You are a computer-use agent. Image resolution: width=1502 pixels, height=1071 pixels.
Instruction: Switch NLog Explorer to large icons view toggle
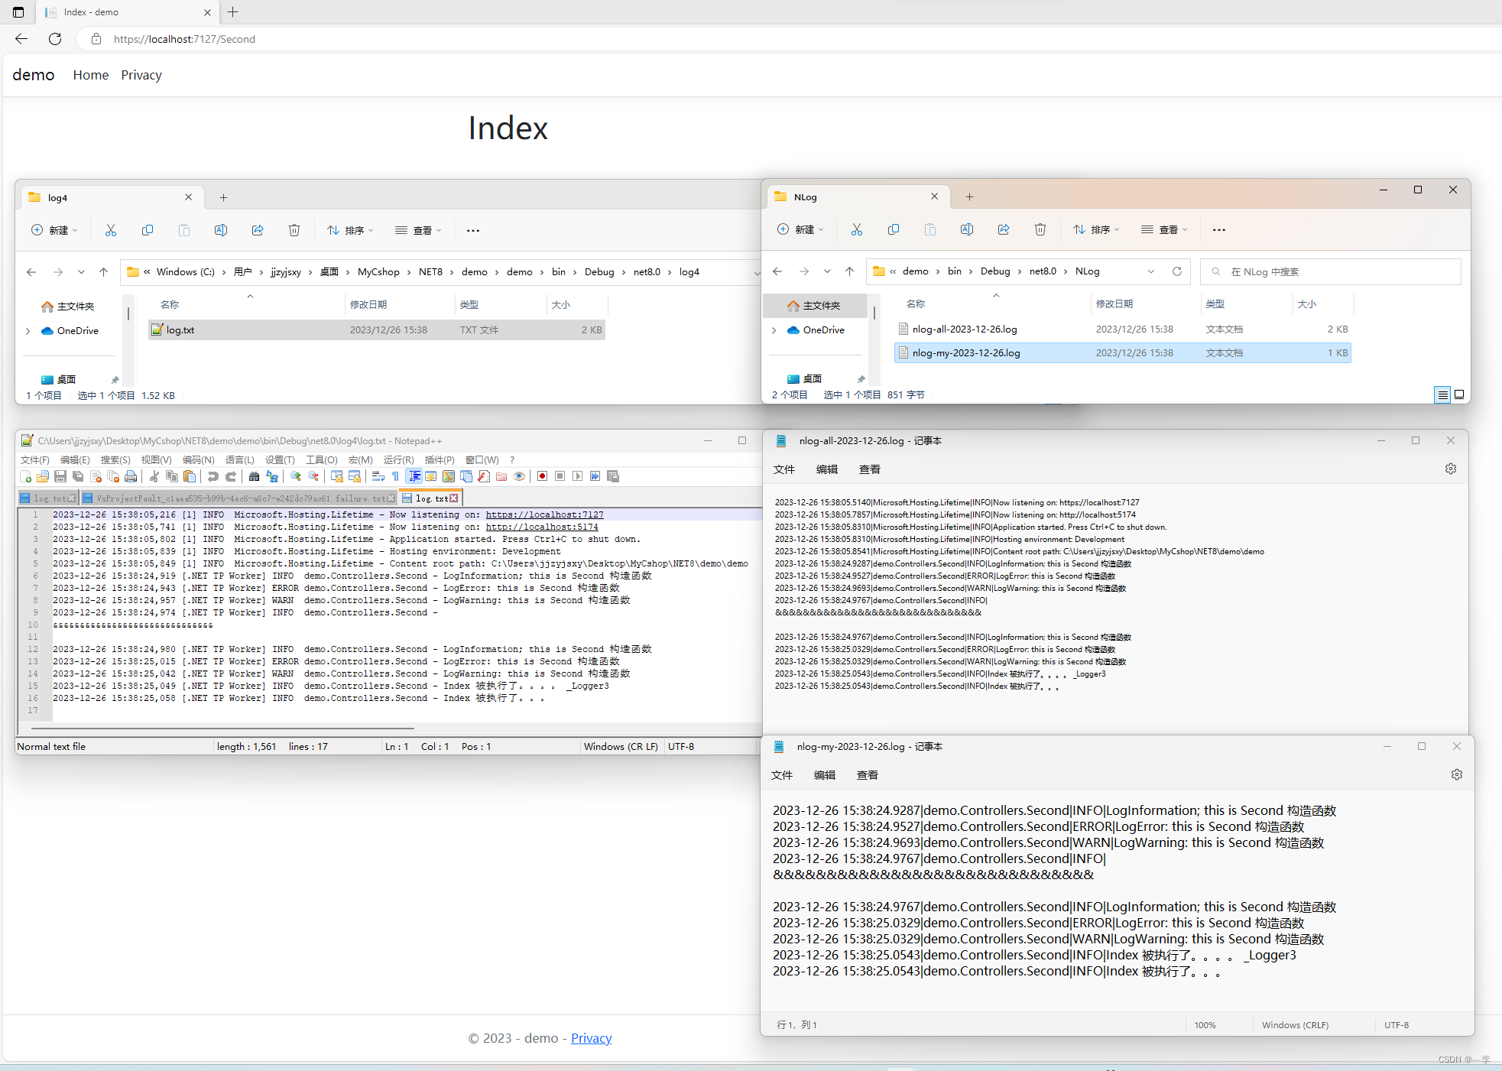pos(1459,394)
